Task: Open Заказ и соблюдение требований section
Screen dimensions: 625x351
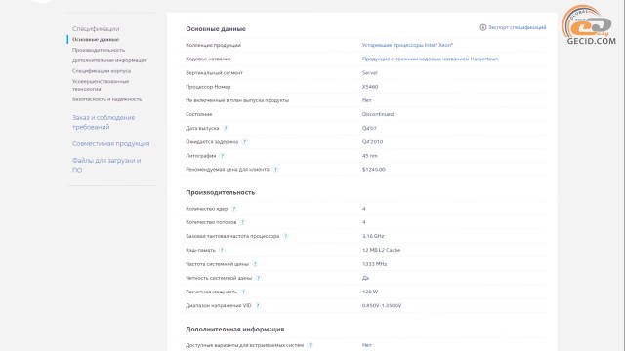Action: (104, 122)
